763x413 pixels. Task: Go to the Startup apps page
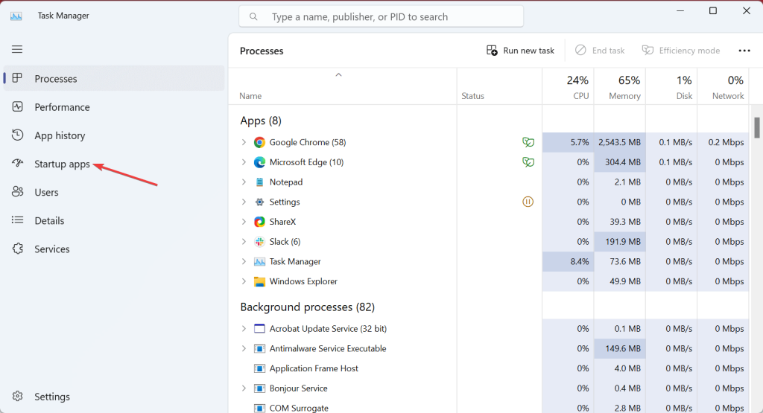click(62, 164)
